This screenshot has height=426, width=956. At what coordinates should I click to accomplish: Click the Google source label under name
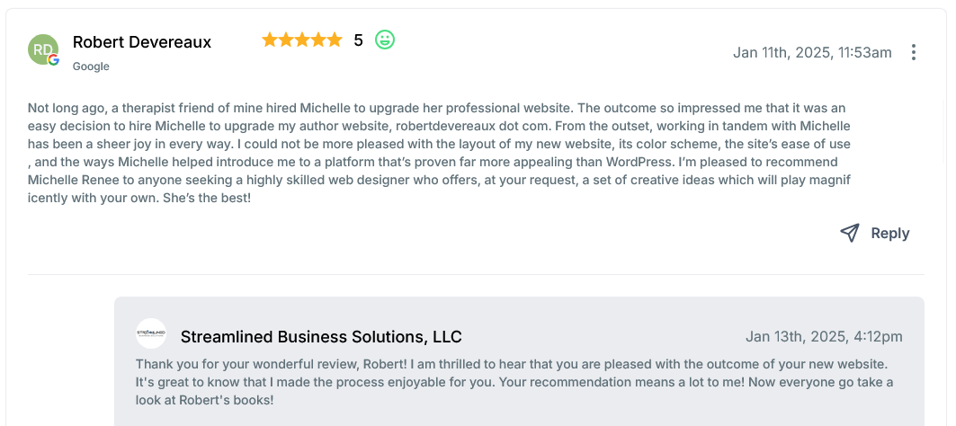[91, 67]
